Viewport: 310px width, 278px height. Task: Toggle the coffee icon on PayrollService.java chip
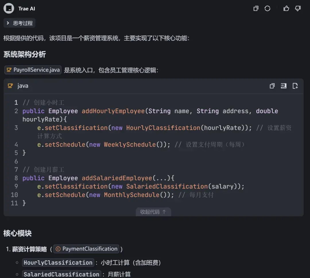click(x=9, y=70)
